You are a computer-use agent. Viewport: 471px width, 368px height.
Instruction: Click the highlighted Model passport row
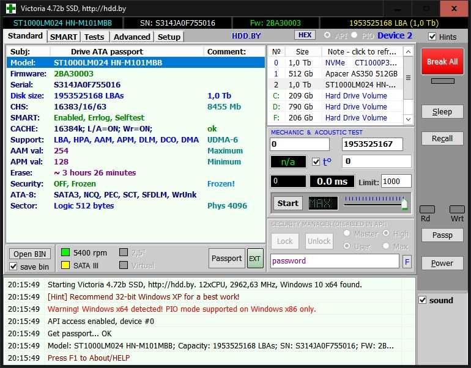click(x=136, y=62)
